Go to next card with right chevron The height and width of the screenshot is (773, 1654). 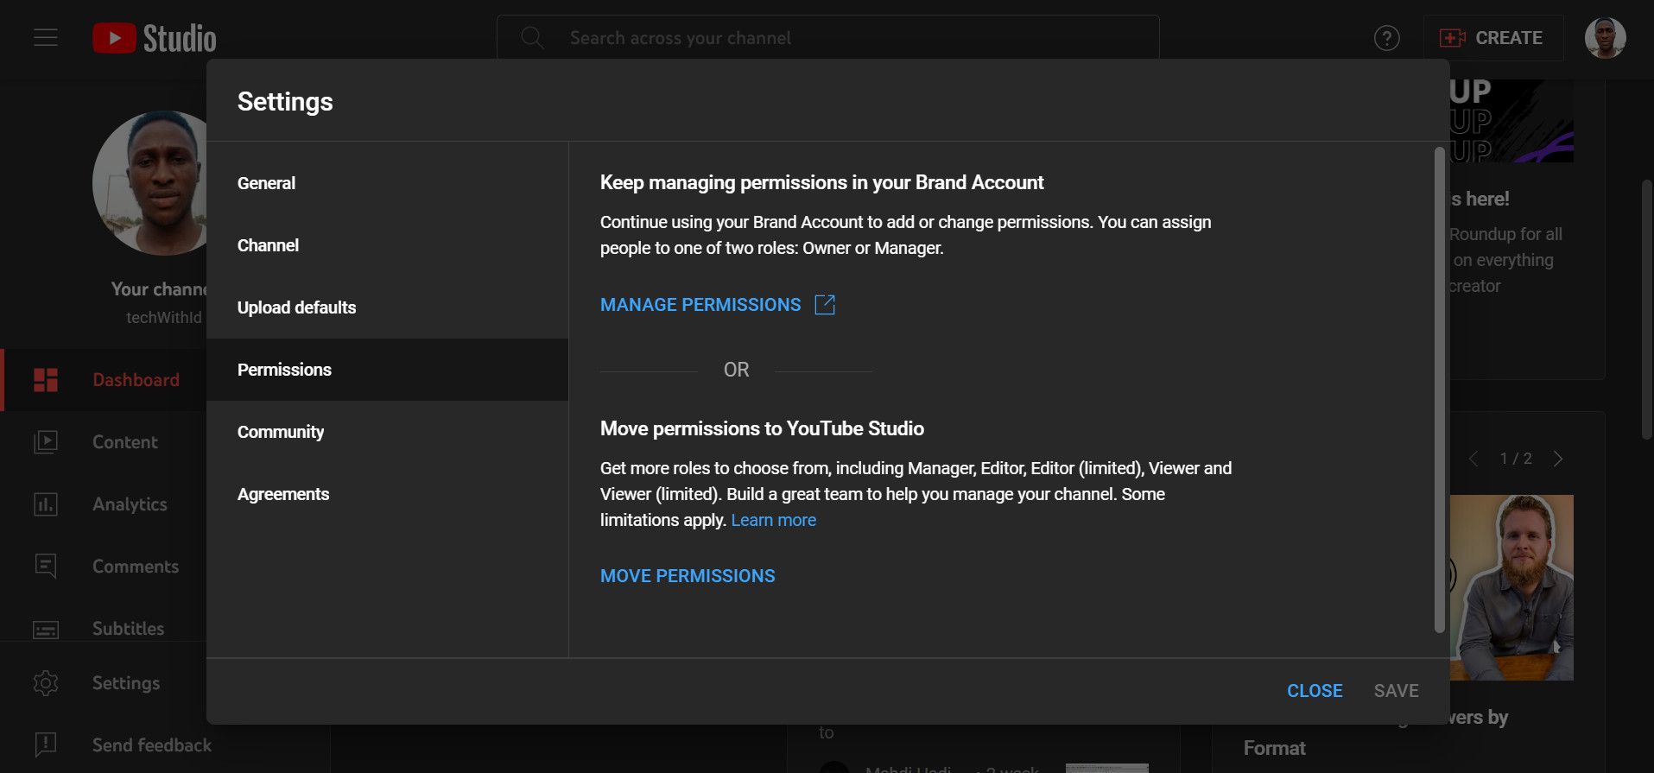(x=1558, y=459)
